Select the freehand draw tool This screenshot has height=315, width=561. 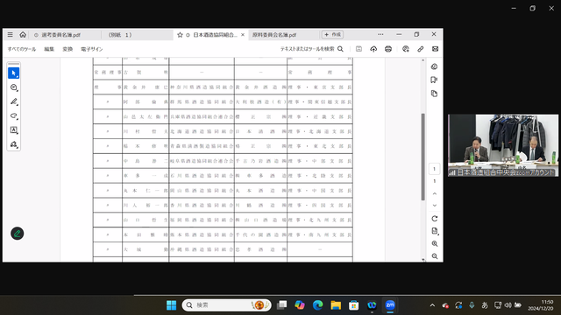[14, 115]
